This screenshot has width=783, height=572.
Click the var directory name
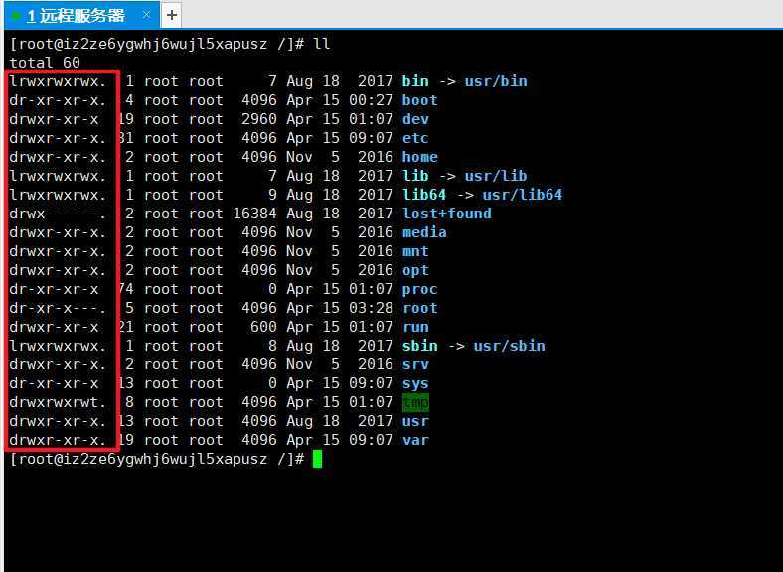tap(415, 440)
